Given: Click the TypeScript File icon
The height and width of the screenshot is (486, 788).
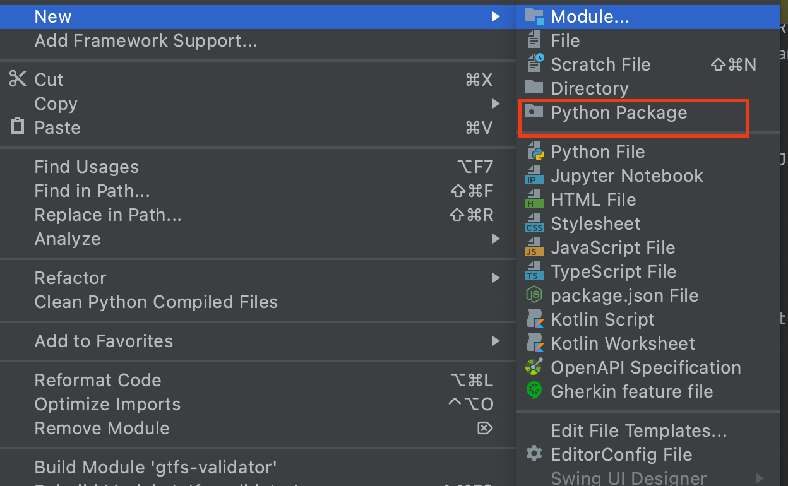Looking at the screenshot, I should pyautogui.click(x=535, y=272).
